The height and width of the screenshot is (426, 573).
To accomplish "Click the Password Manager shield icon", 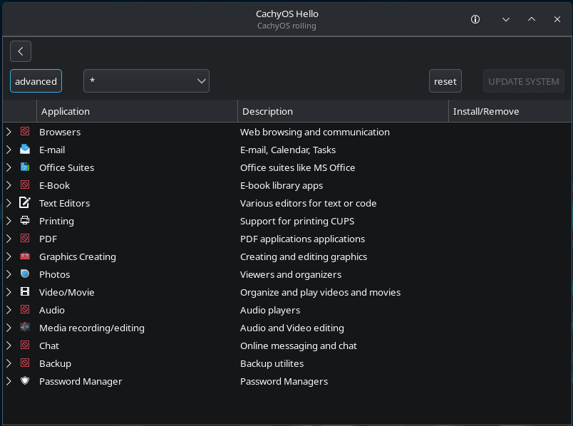I will pos(24,381).
